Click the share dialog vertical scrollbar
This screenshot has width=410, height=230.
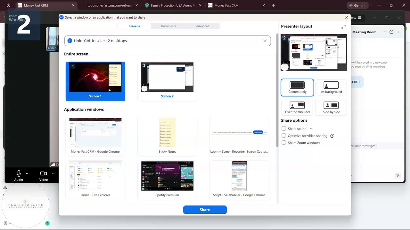point(277,90)
